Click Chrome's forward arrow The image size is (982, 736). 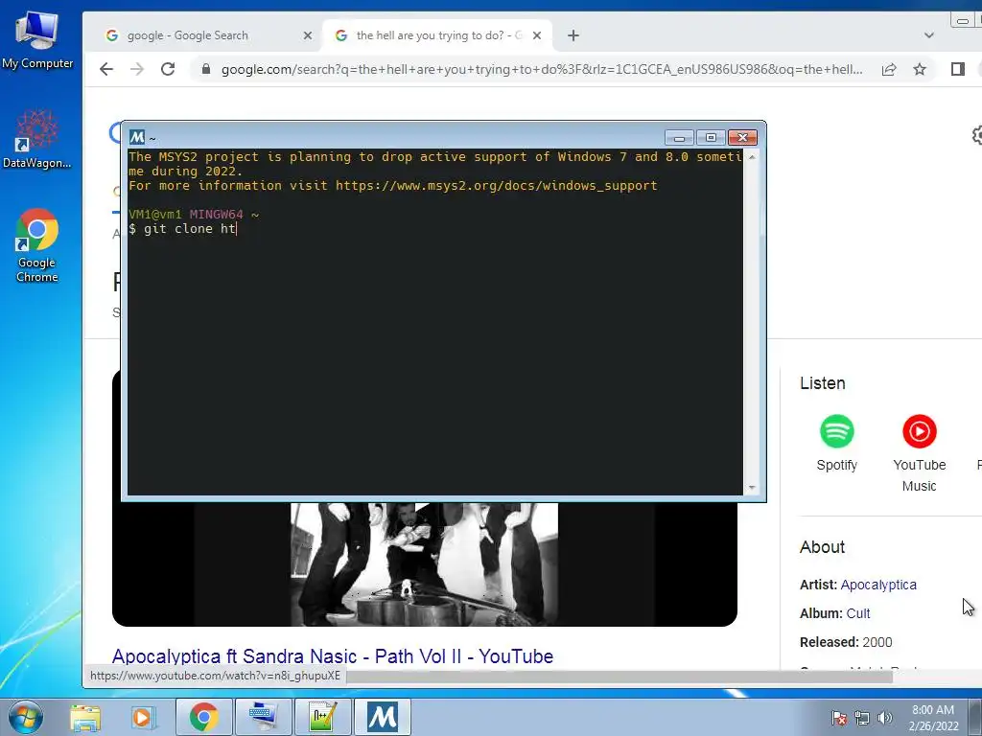tap(136, 69)
